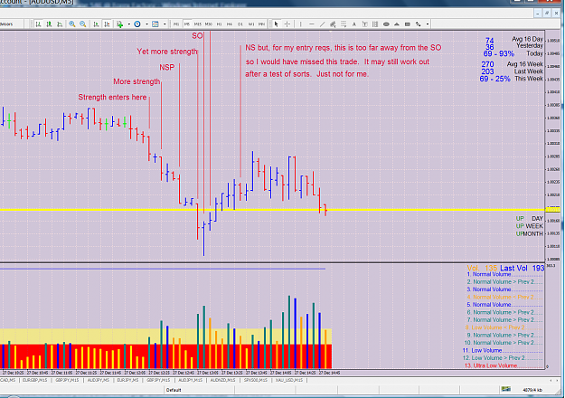Select the equidistant channel tool
The height and width of the screenshot is (398, 565).
tap(333, 24)
